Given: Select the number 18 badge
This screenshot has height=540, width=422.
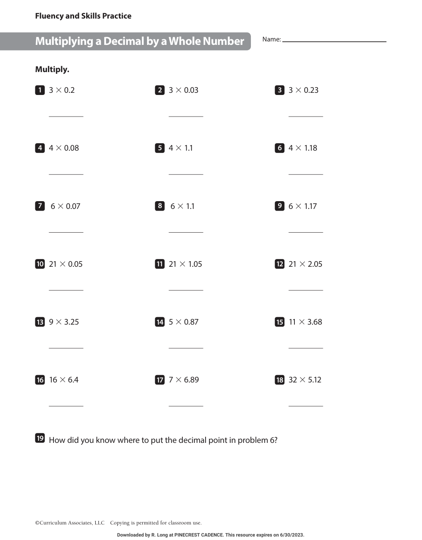Looking at the screenshot, I should coord(279,380).
